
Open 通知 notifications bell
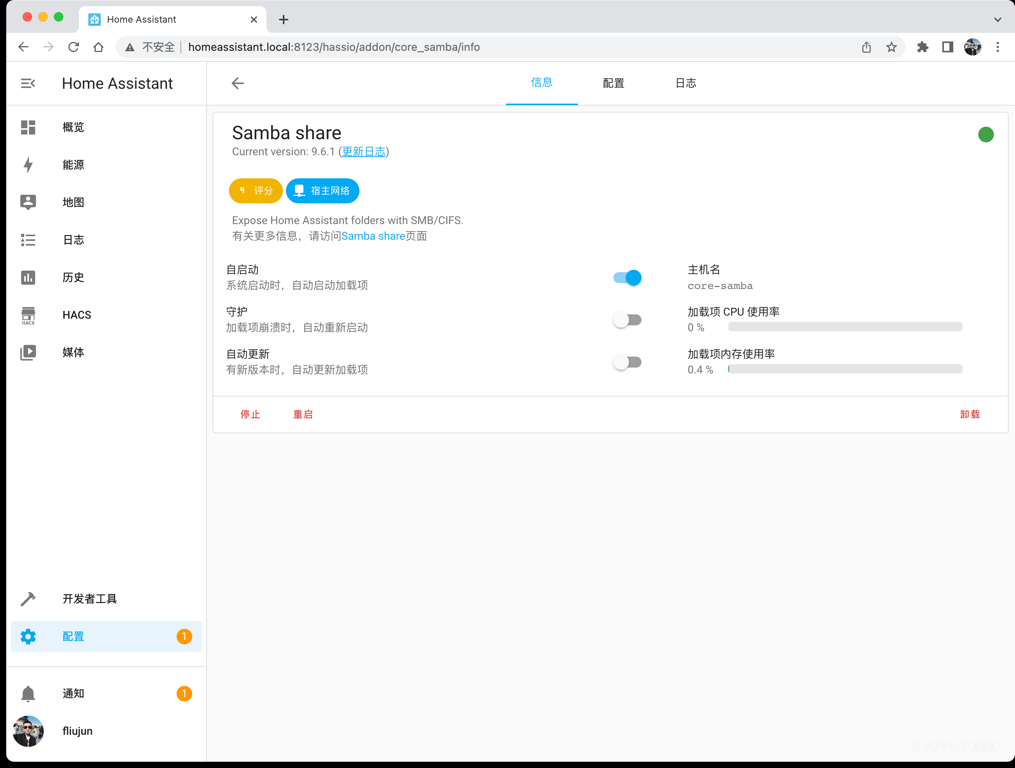click(x=27, y=694)
